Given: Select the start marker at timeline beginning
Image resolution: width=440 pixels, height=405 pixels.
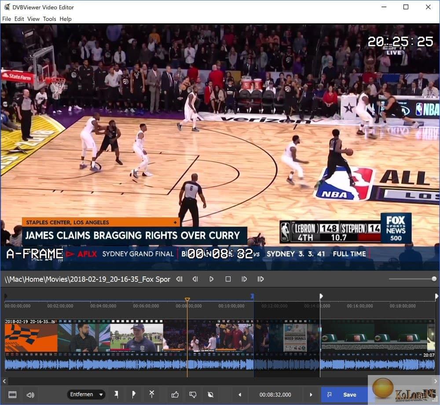Looking at the screenshot, I should click(6, 296).
